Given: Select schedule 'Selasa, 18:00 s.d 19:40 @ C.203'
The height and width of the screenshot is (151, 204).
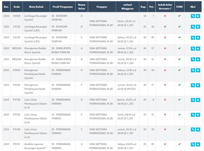Looking at the screenshot, I should (127, 146).
